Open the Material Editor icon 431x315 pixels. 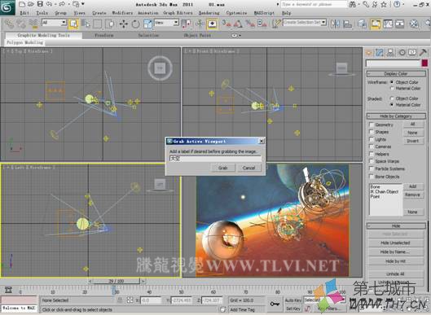414,24
